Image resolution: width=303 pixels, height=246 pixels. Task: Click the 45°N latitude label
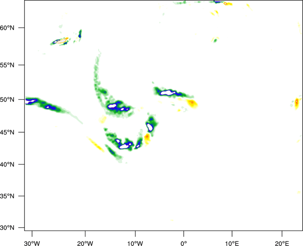(x=7, y=132)
